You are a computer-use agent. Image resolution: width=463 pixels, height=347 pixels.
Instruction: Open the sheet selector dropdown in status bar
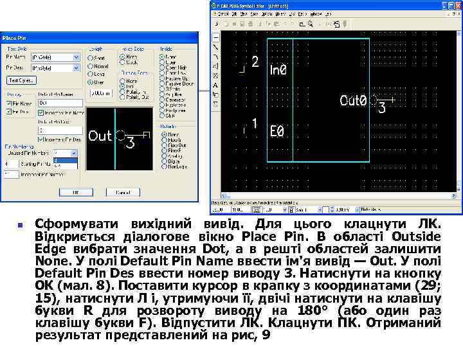[320, 209]
